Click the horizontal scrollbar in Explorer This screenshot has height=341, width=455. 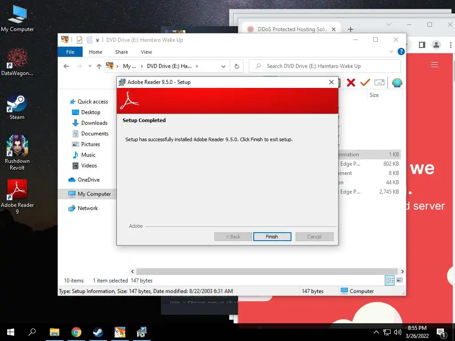(x=267, y=271)
